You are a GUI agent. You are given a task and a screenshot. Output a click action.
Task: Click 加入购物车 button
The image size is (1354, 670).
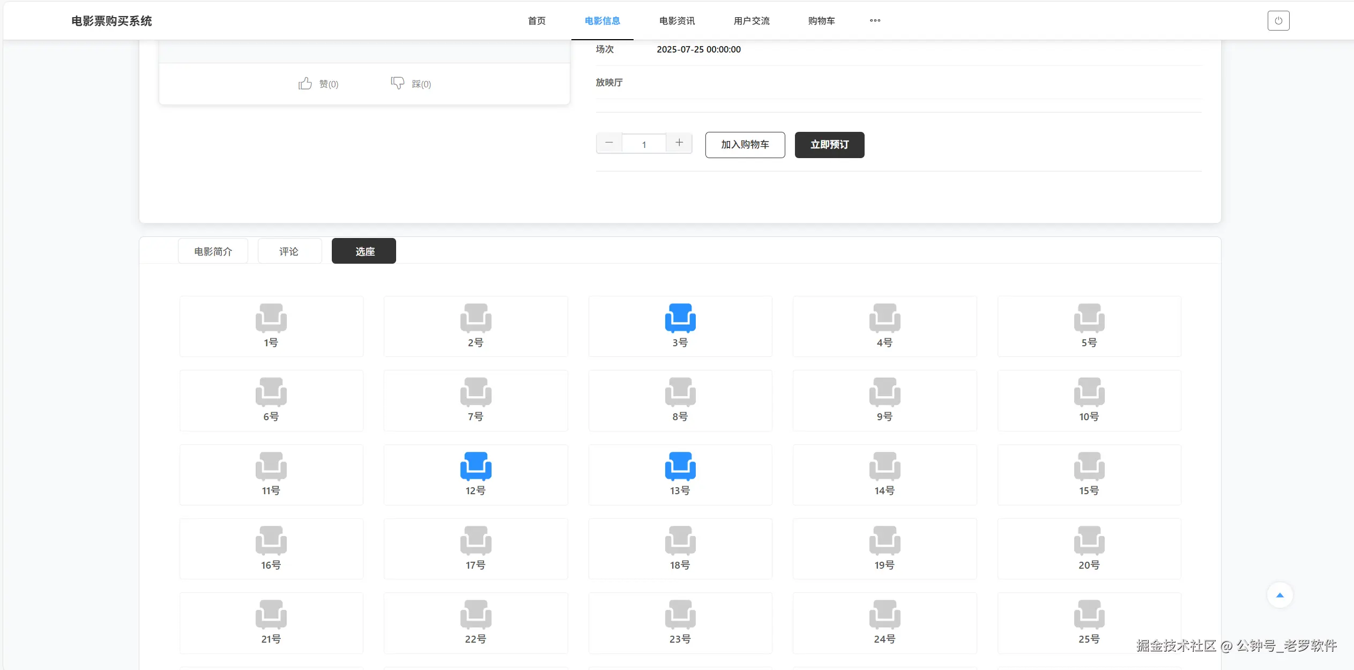(745, 145)
